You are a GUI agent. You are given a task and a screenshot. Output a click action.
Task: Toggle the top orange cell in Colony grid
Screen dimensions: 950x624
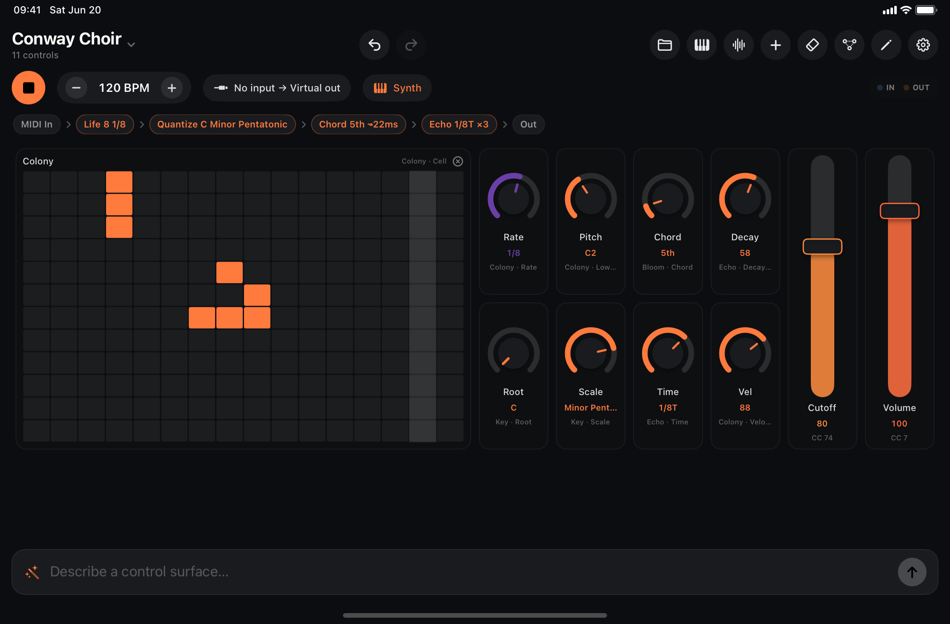(119, 182)
